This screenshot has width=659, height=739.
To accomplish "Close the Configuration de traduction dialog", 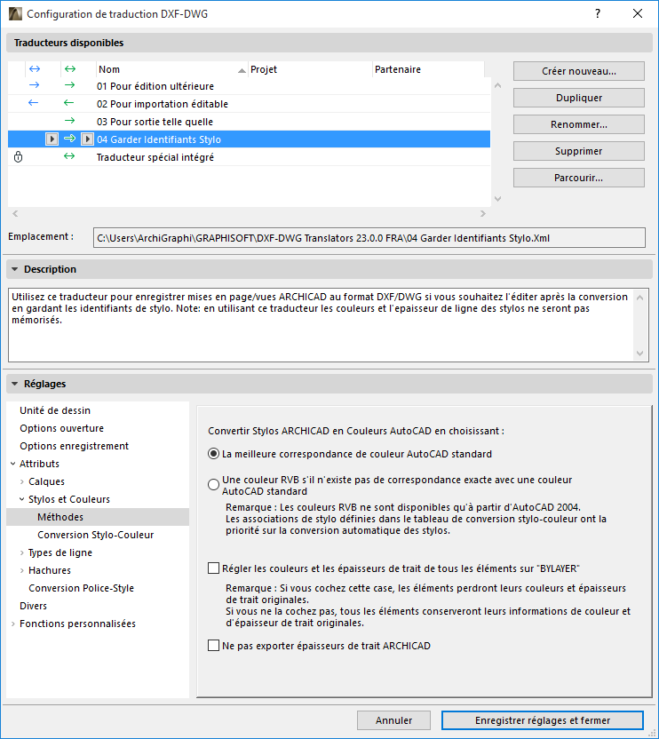I will (x=638, y=13).
